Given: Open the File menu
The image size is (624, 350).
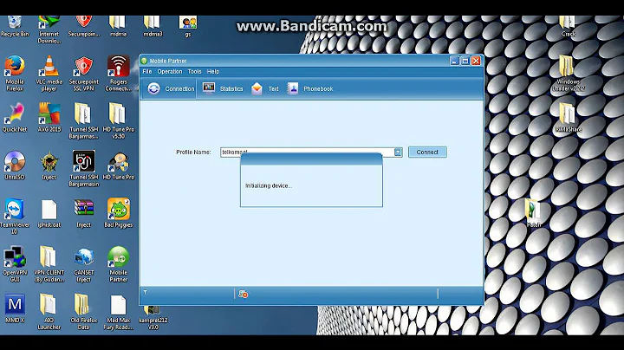Looking at the screenshot, I should [x=147, y=72].
